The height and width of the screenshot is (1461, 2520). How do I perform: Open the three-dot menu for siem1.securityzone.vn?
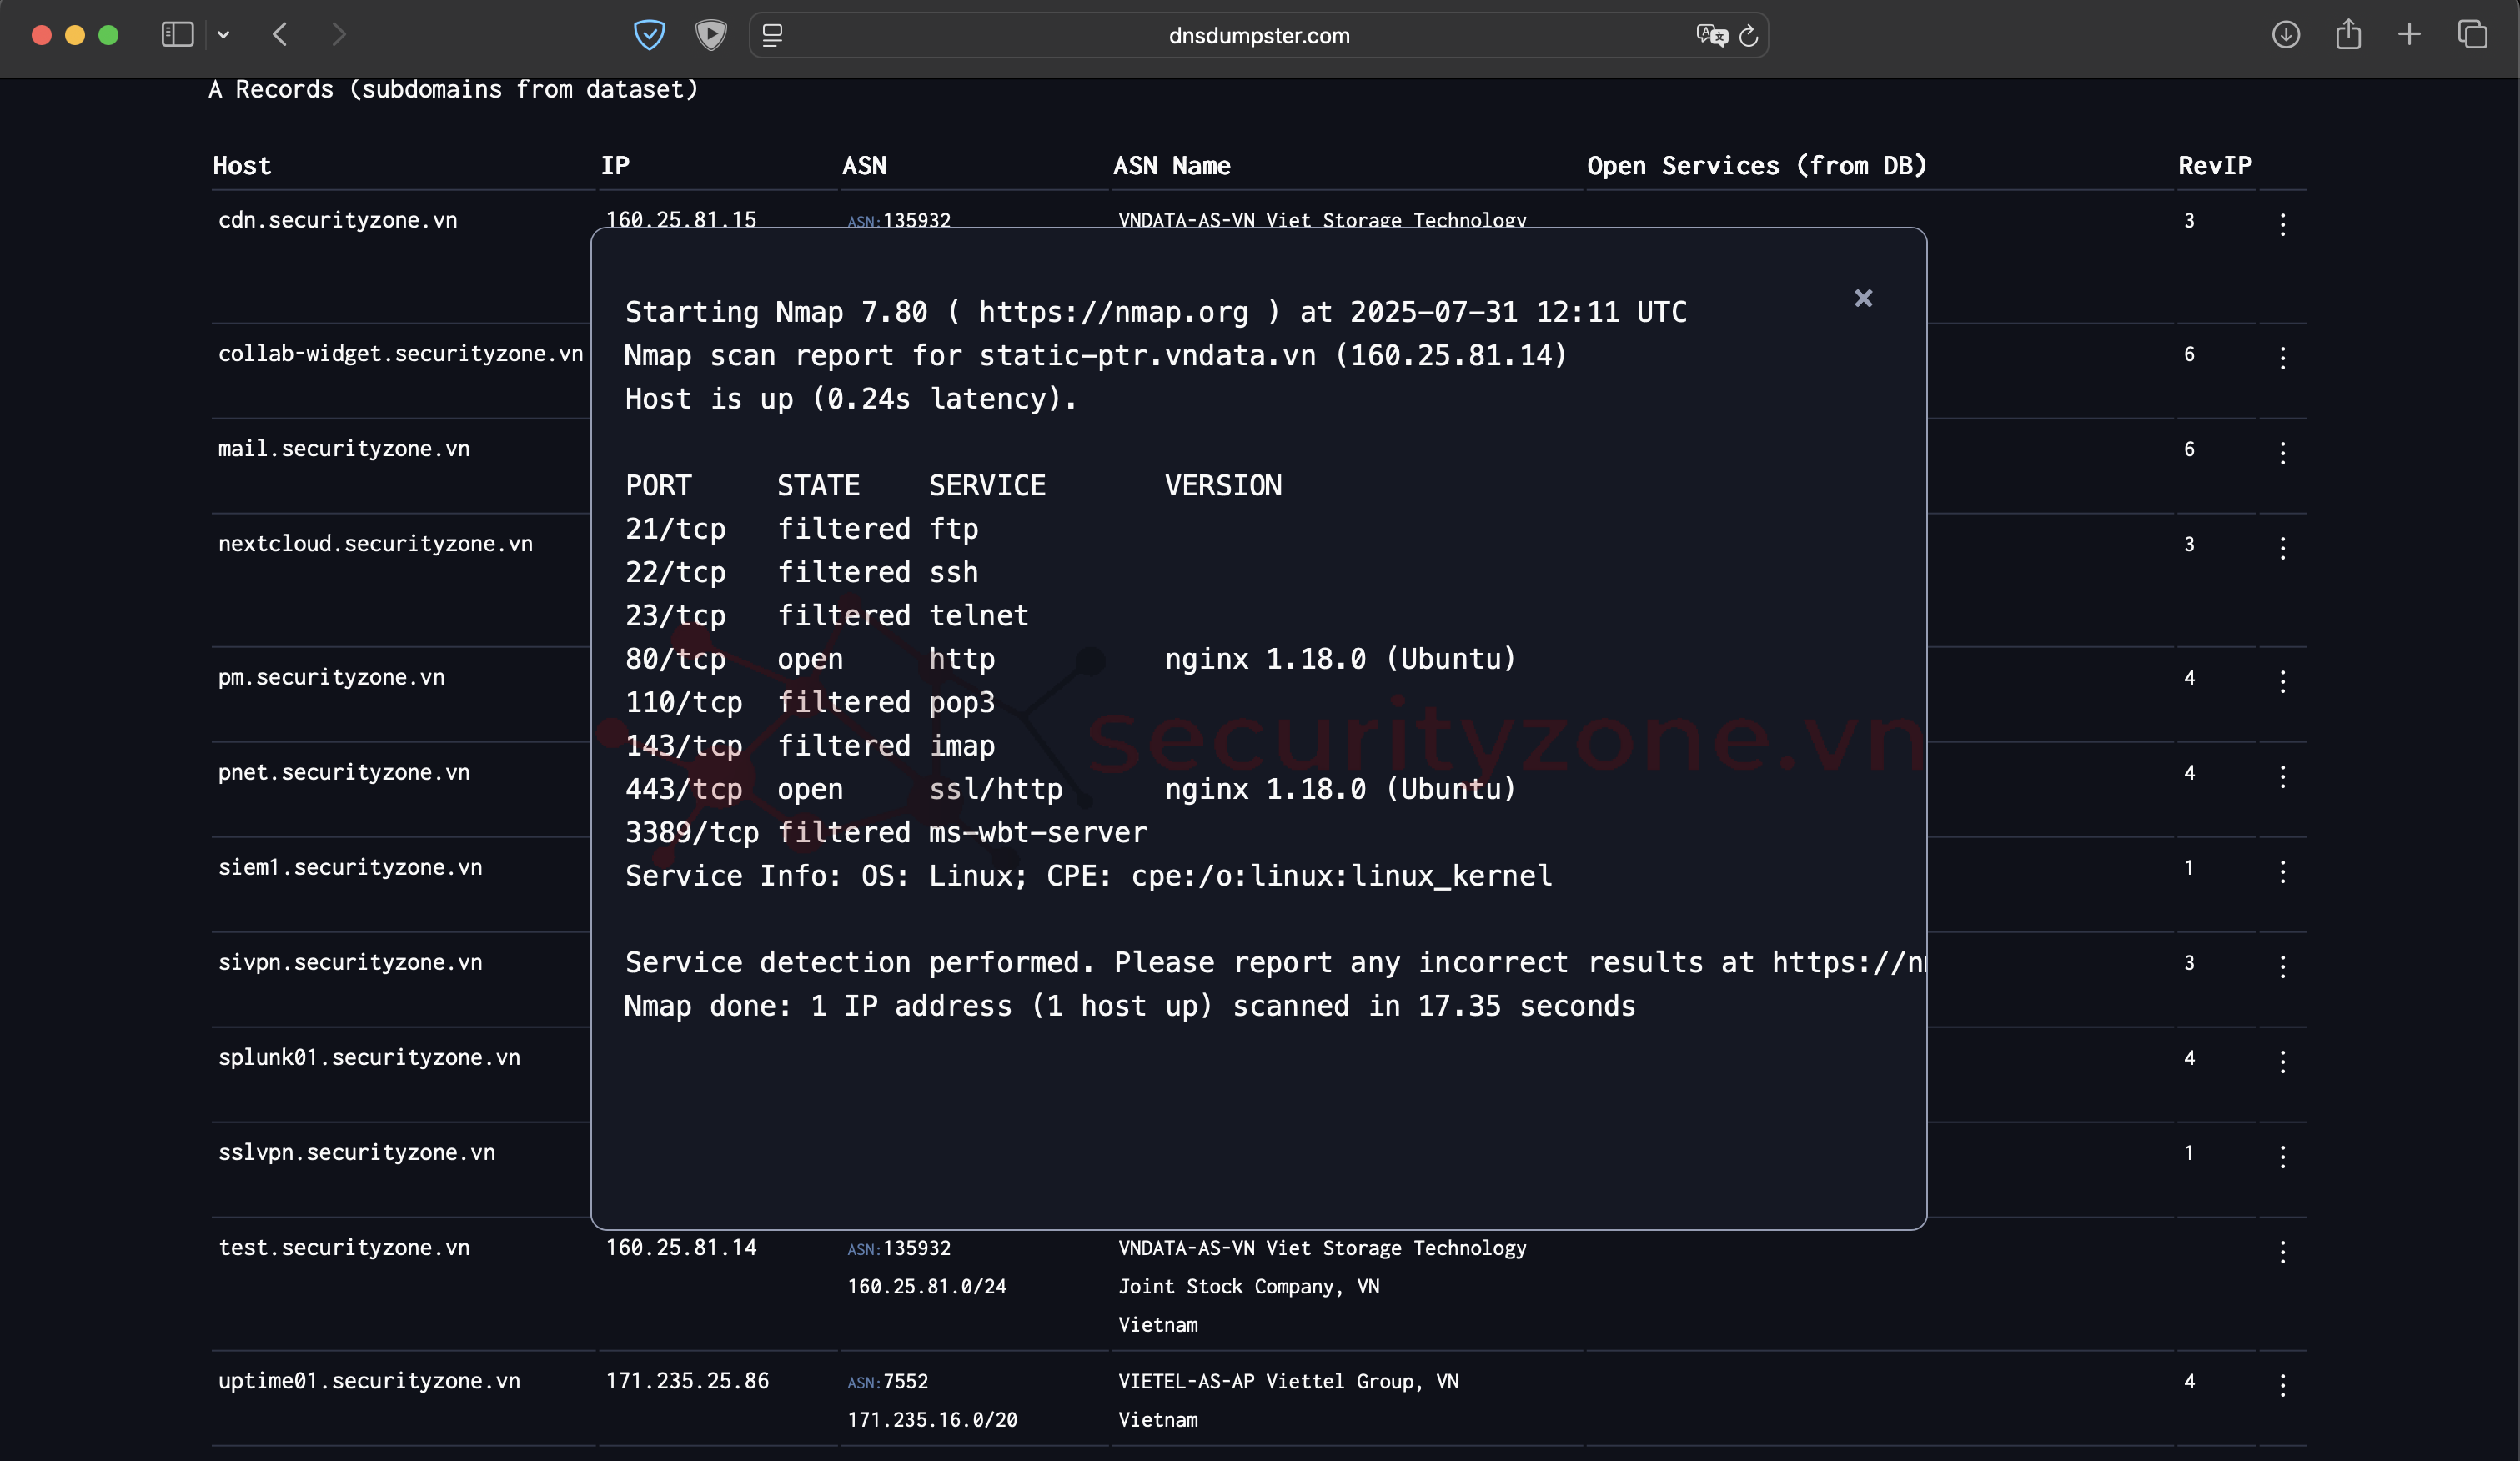click(2282, 871)
